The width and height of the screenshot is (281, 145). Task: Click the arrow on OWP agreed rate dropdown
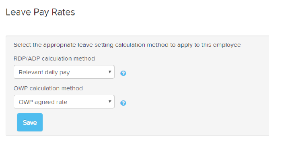pyautogui.click(x=110, y=102)
